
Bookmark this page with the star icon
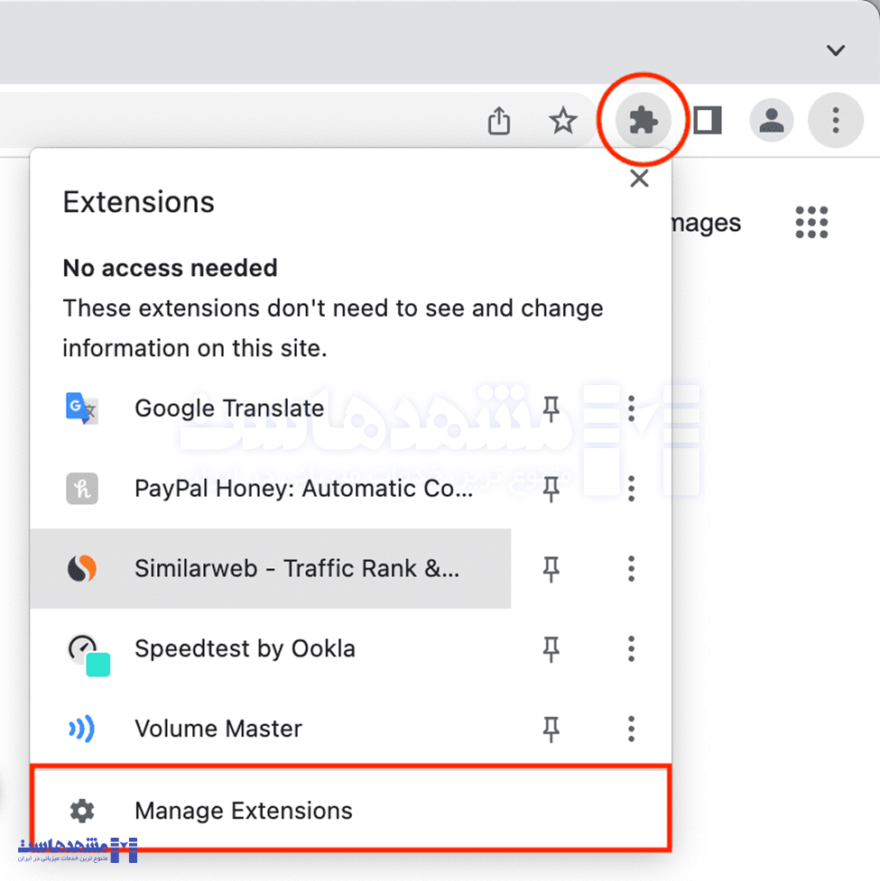[x=563, y=120]
